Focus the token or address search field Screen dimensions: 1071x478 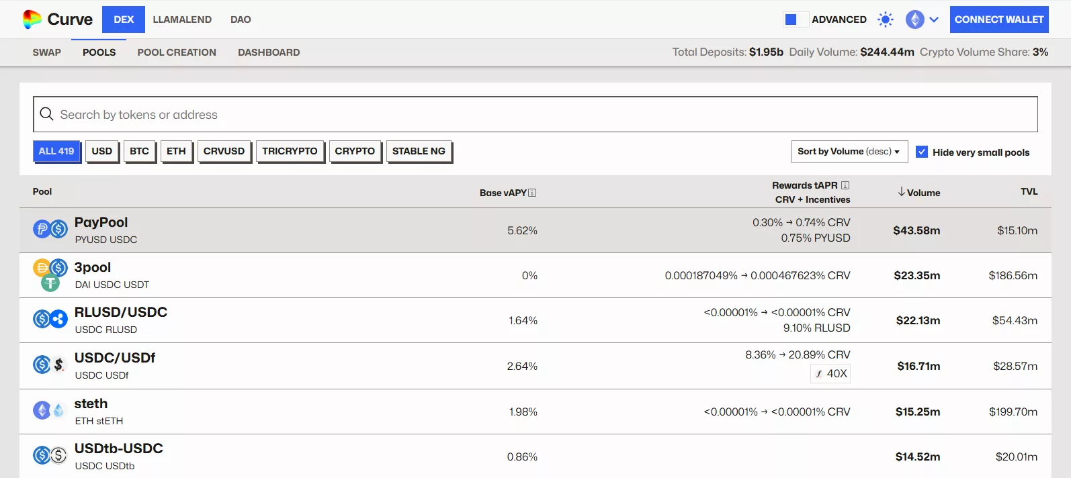point(535,114)
